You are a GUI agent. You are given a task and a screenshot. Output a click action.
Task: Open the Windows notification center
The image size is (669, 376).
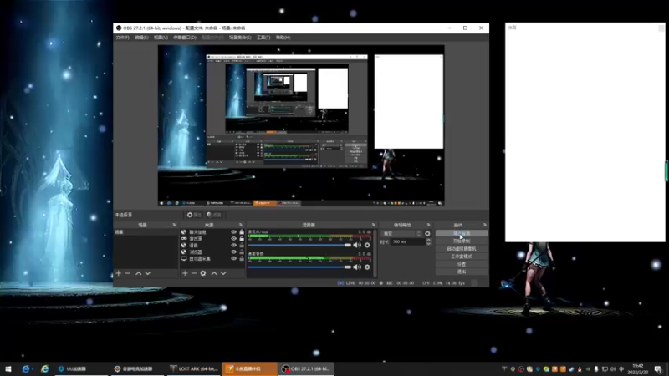tap(658, 368)
